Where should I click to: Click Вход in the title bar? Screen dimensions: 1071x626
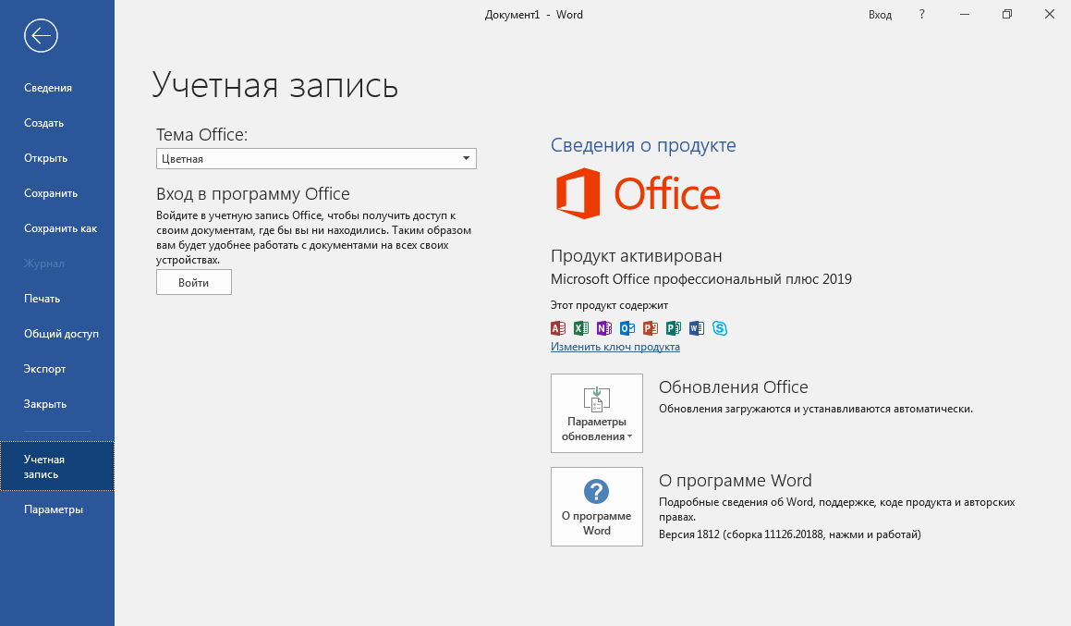(880, 15)
